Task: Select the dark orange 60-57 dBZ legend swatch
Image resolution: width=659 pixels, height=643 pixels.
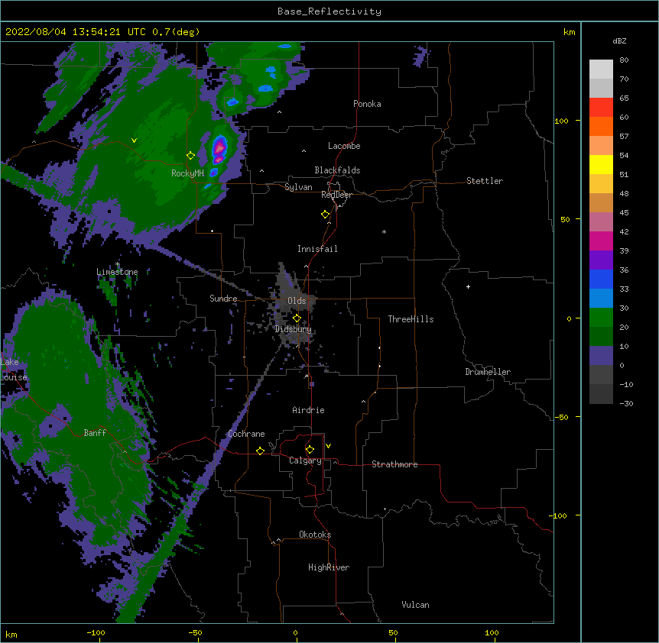Action: (x=601, y=126)
